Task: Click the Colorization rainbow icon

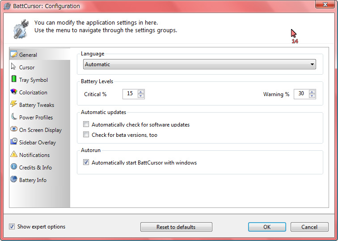Action: coord(14,92)
